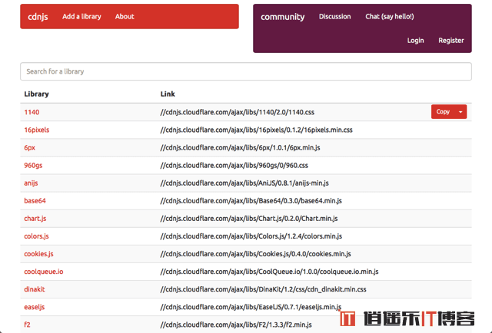Viewport: 492px width, 333px height.
Task: Open Chat (say hello!) link
Action: coord(390,17)
